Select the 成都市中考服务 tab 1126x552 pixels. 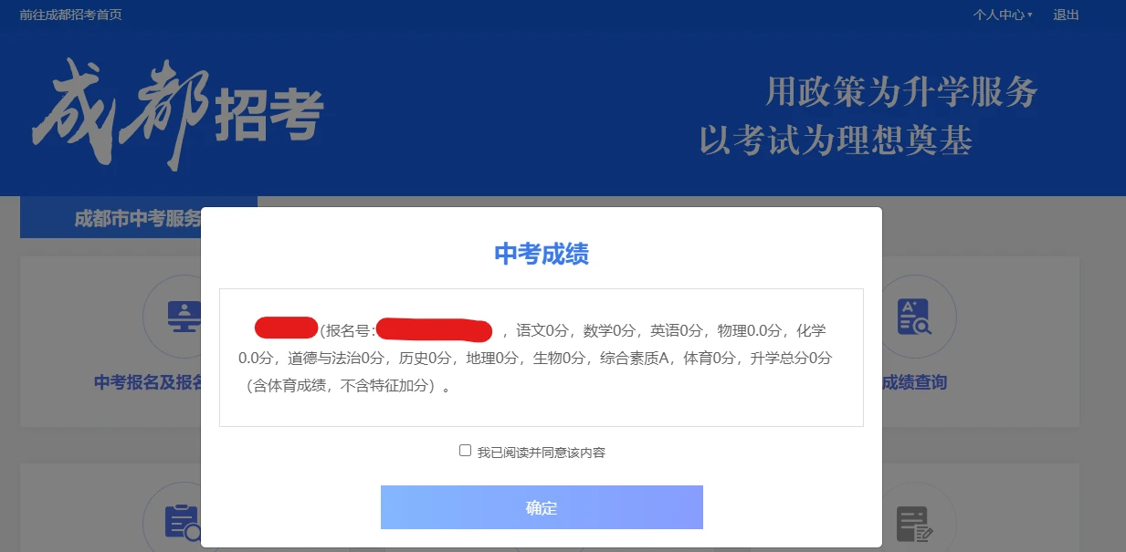pyautogui.click(x=138, y=218)
